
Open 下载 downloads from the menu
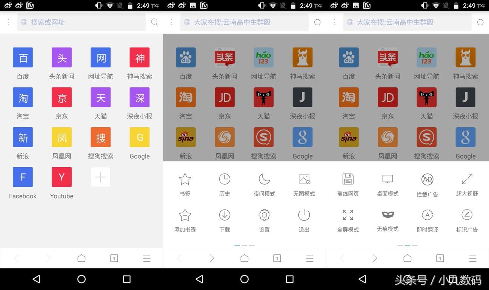tap(225, 221)
